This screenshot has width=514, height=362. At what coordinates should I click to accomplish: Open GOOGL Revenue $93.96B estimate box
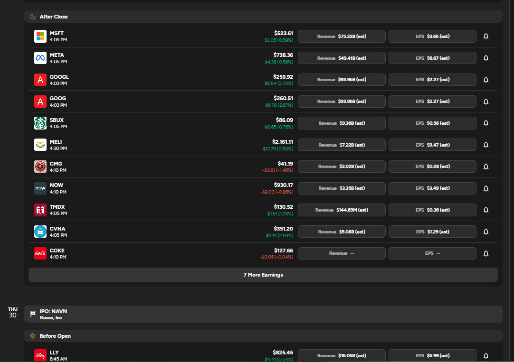(x=342, y=80)
